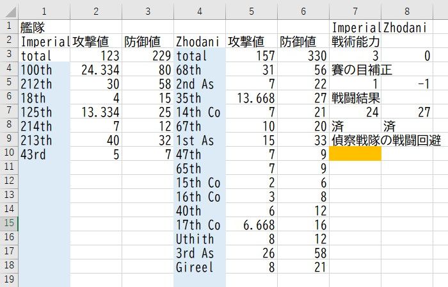Select the 212th fleet cell
This screenshot has height=287, width=448.
point(44,83)
